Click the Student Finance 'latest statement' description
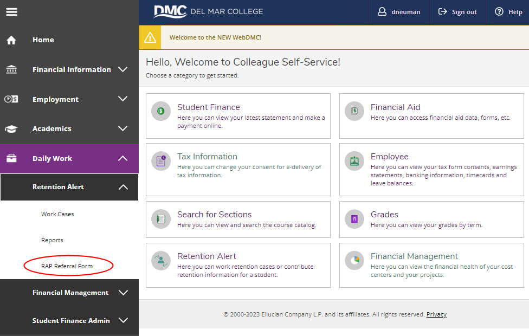The image size is (529, 336). click(x=251, y=122)
